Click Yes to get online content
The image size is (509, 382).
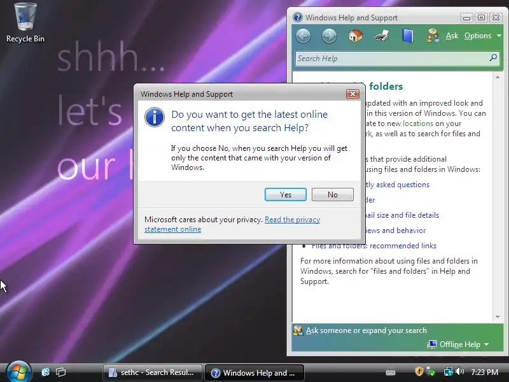[285, 195]
